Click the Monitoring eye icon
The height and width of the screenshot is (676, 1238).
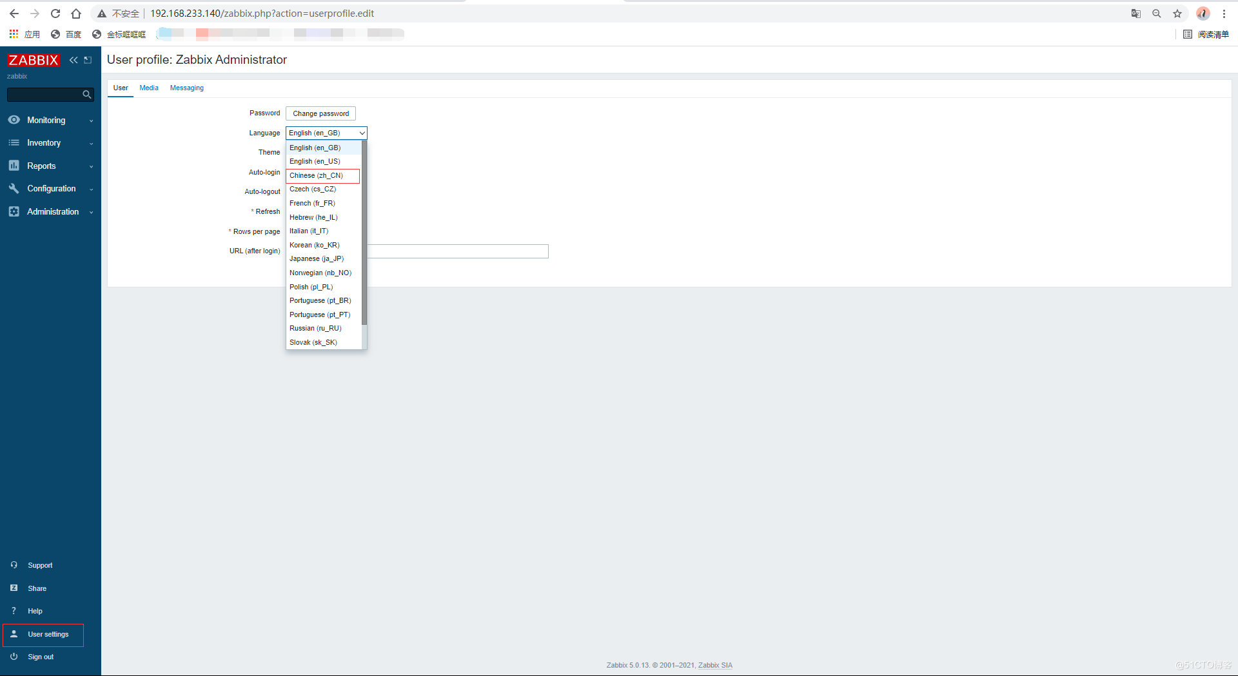(14, 120)
